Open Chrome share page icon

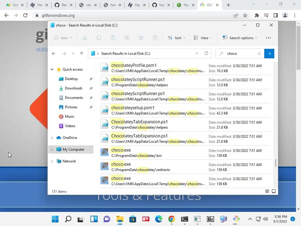coord(236,15)
